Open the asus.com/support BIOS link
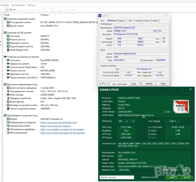The height and width of the screenshot is (182, 196). point(55,126)
